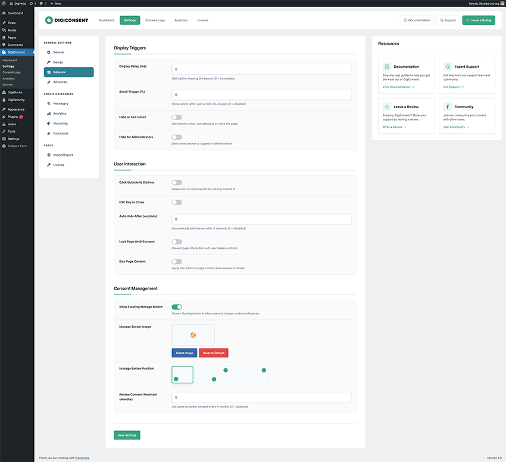506x462 pixels.
Task: Focus the Auto-hide After (seconds) input
Action: [x=261, y=219]
